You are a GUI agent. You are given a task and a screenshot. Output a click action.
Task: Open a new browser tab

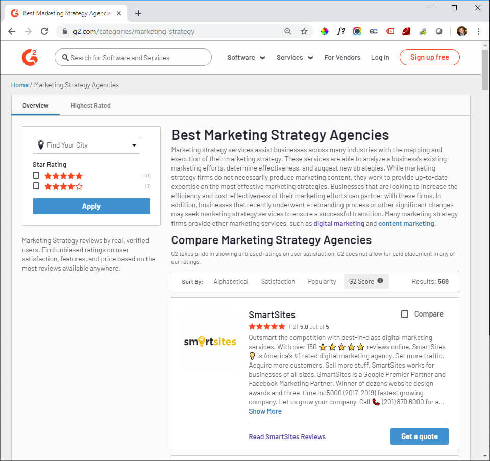coord(138,13)
